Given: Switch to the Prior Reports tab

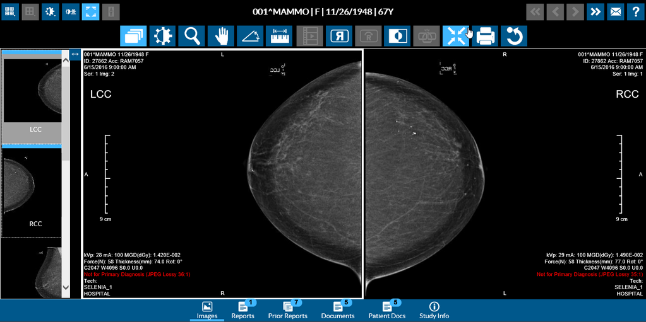Looking at the screenshot, I should click(x=288, y=311).
